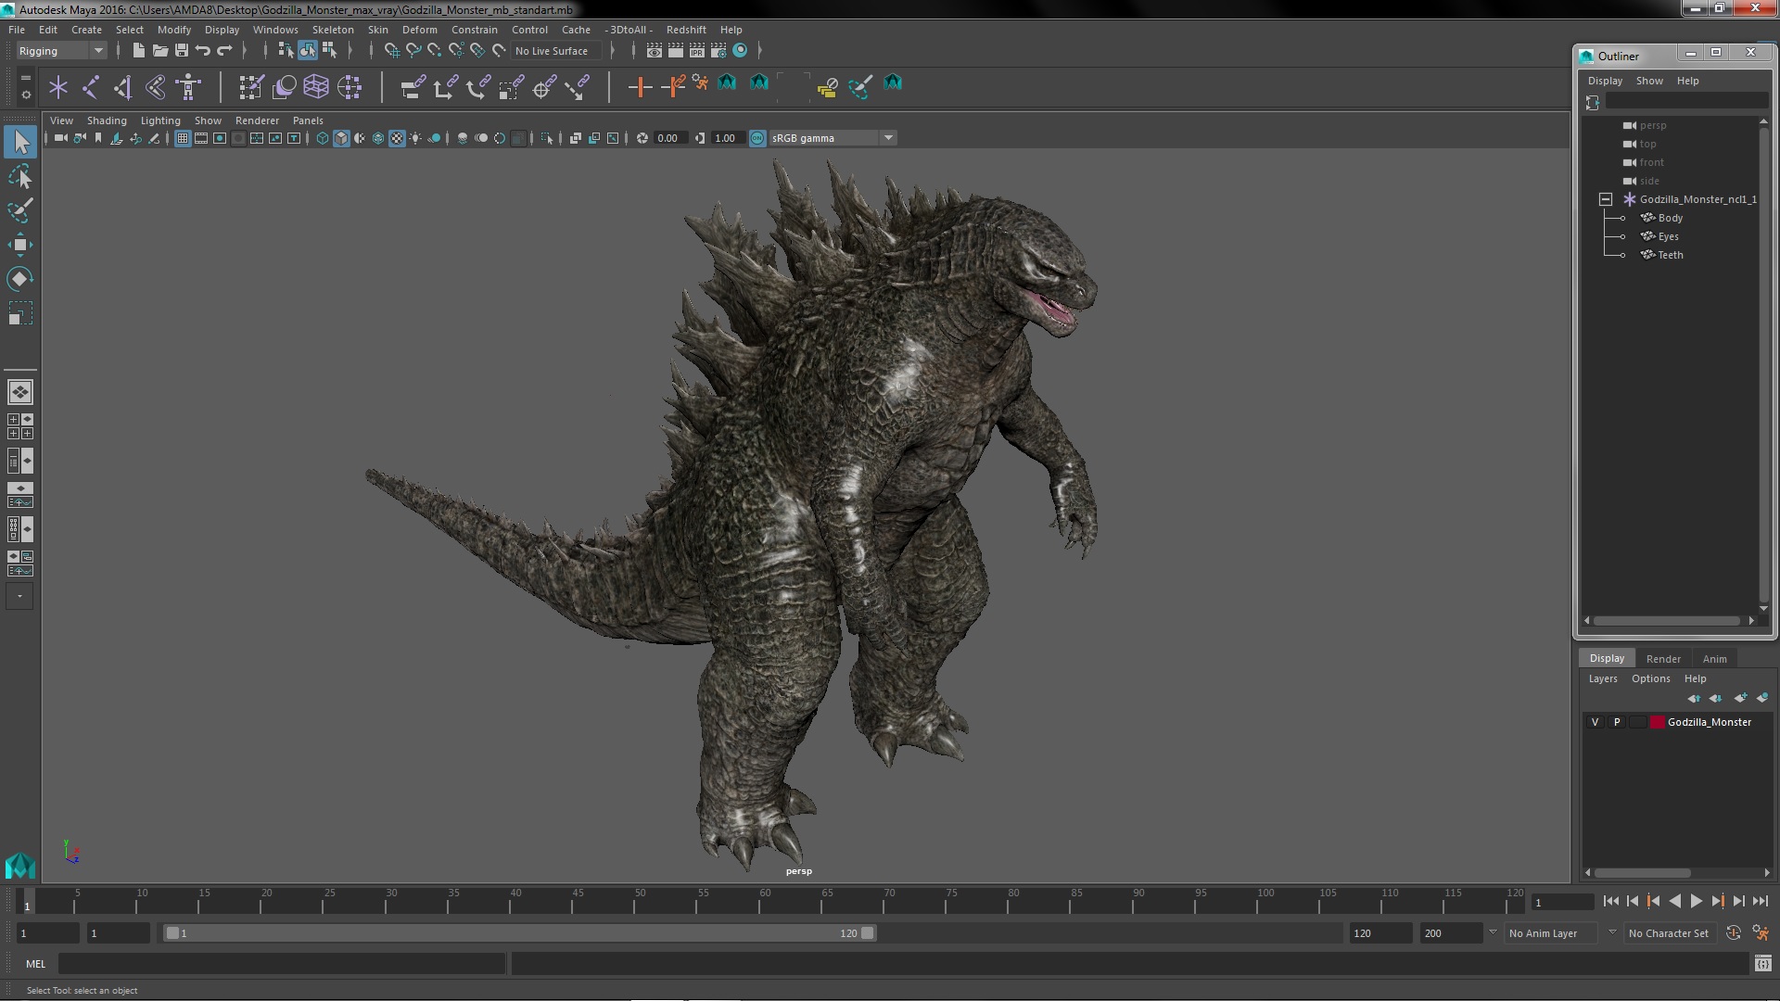Open animation preferences running-figure icon
This screenshot has width=1780, height=1001.
[x=1761, y=933]
